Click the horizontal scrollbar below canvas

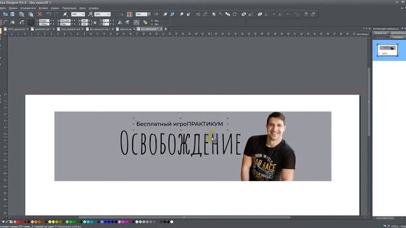tap(185, 217)
